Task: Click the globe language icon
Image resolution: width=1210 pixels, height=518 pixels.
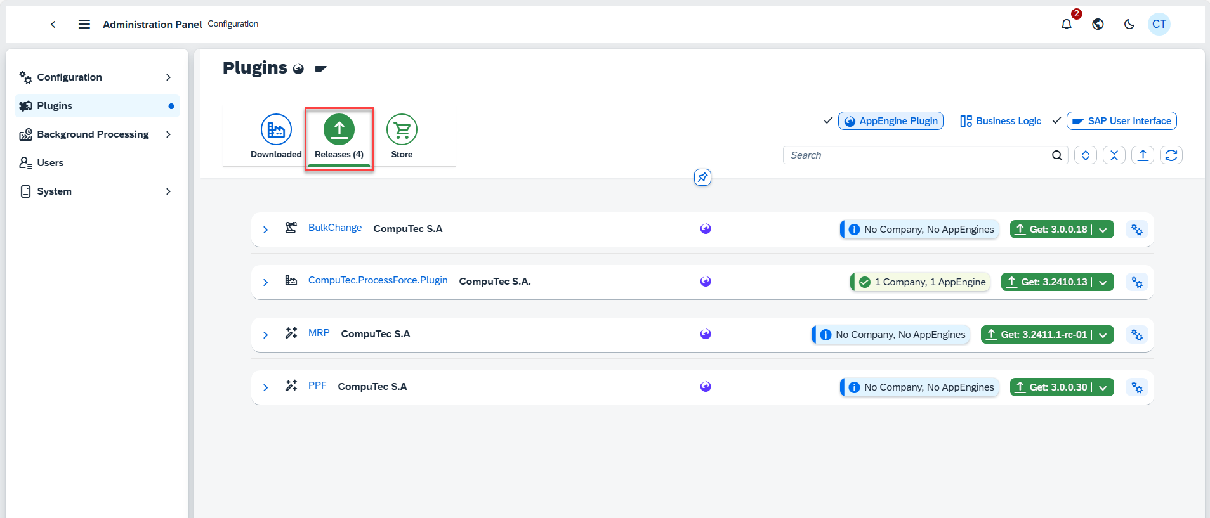Action: pos(1098,24)
